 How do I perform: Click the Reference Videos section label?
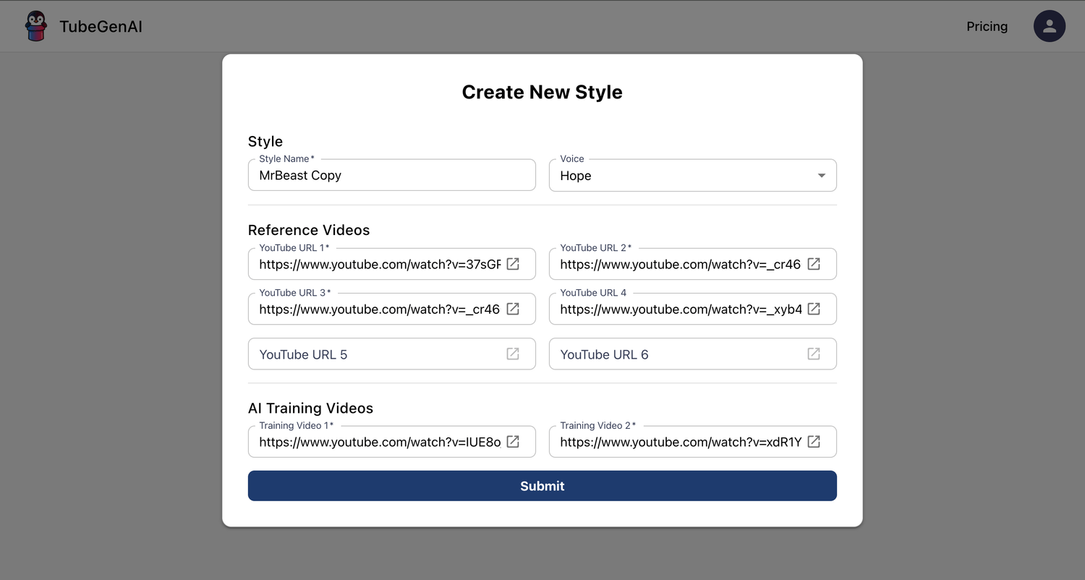tap(309, 230)
